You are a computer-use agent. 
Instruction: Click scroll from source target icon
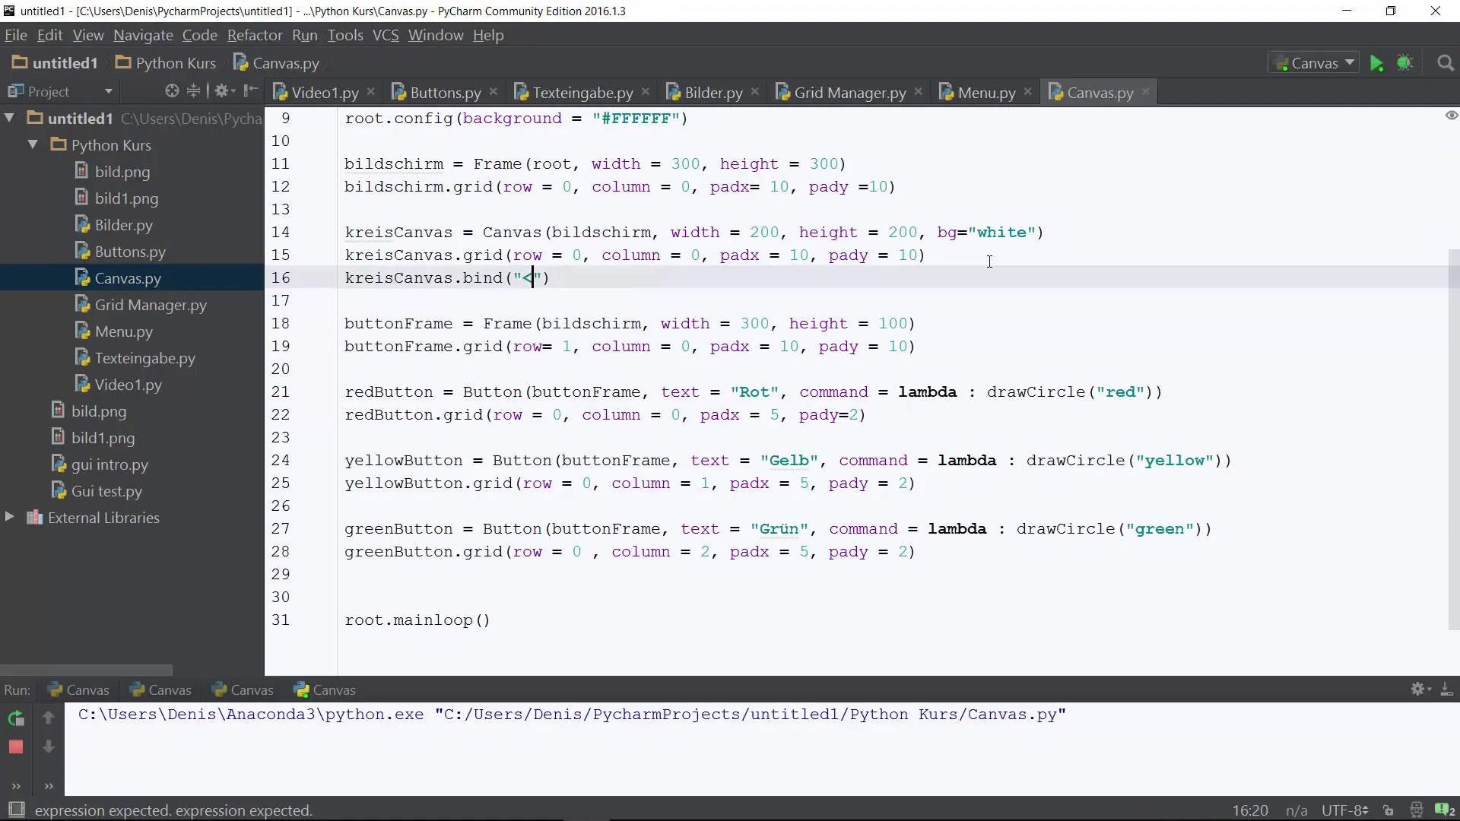pyautogui.click(x=172, y=91)
